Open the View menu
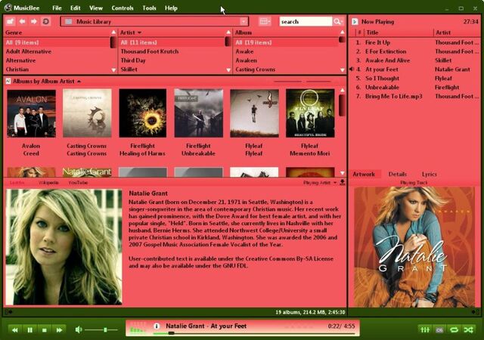The height and width of the screenshot is (340, 484). click(96, 8)
